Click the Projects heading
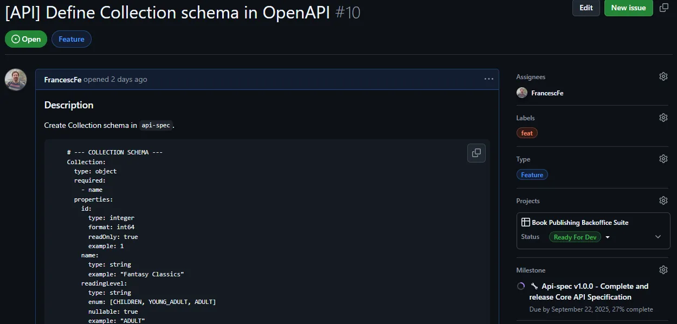The image size is (677, 324). pos(528,200)
